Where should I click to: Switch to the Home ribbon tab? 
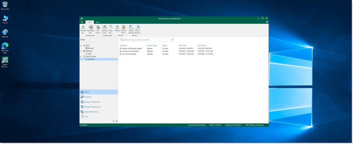89,22
